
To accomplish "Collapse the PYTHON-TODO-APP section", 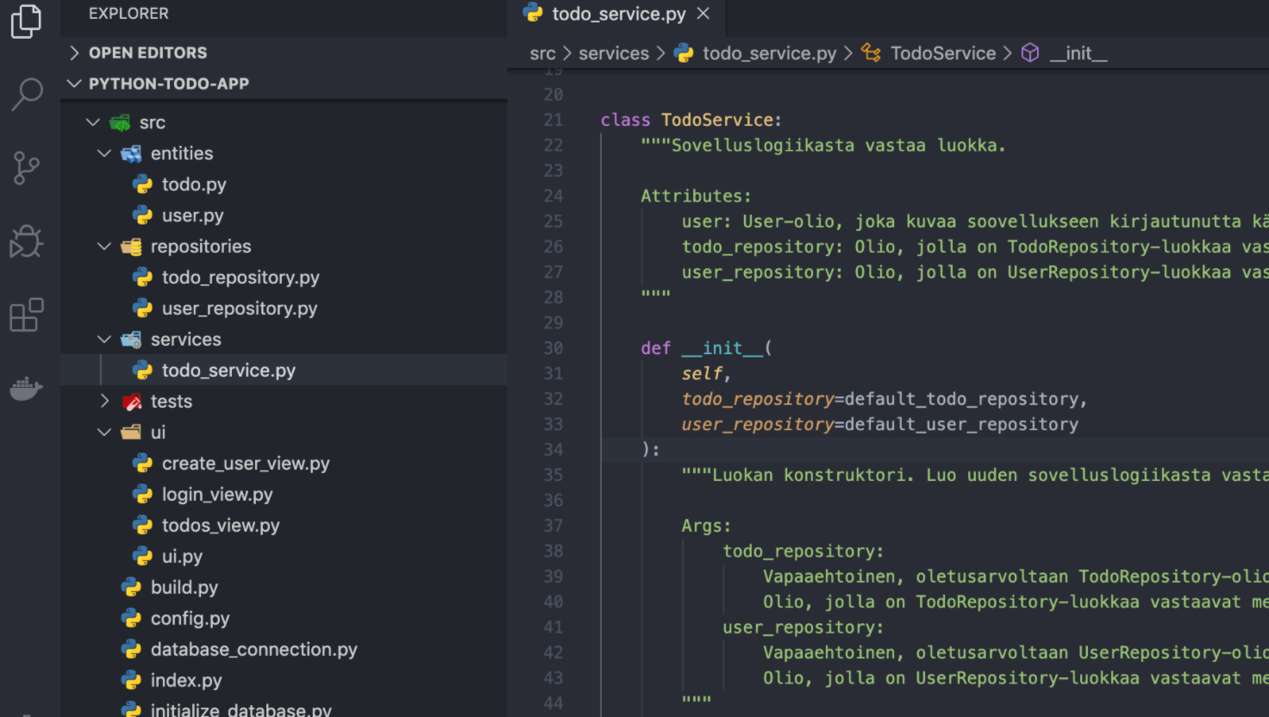I will coord(74,84).
